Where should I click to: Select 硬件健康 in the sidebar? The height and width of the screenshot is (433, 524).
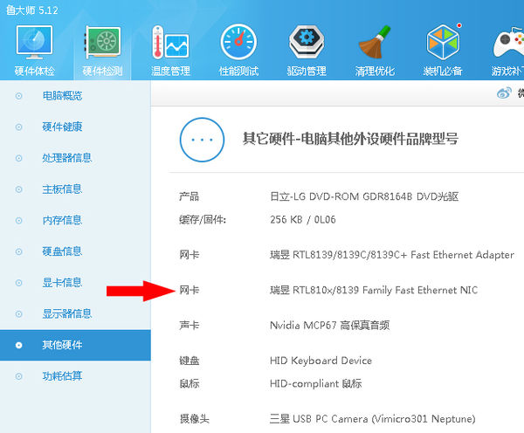tap(62, 127)
